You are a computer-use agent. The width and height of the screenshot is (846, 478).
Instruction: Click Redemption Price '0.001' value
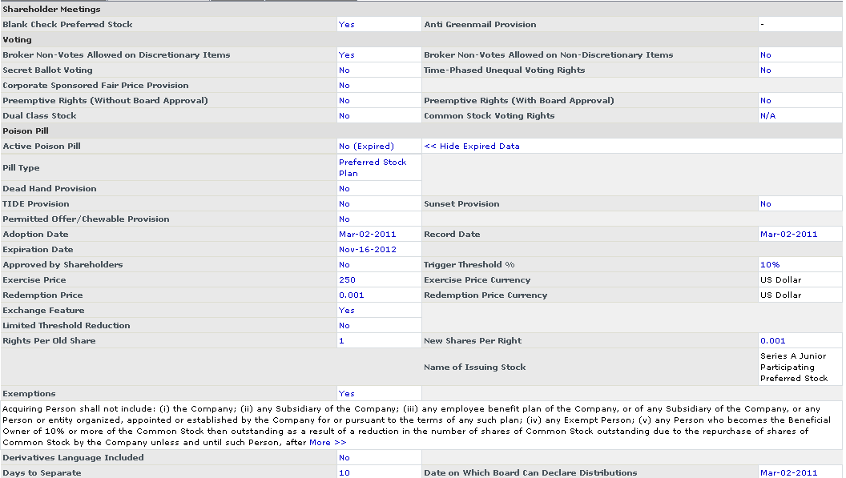click(351, 295)
